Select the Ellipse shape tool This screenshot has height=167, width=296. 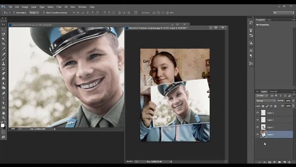(3, 108)
